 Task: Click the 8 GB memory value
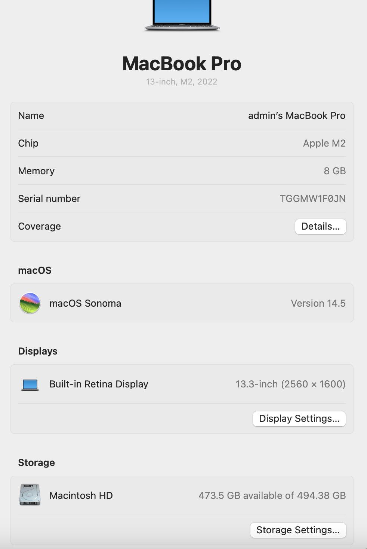click(x=335, y=171)
